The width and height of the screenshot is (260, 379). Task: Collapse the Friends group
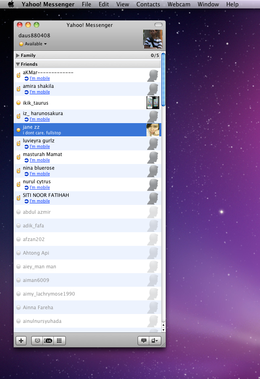click(x=18, y=64)
